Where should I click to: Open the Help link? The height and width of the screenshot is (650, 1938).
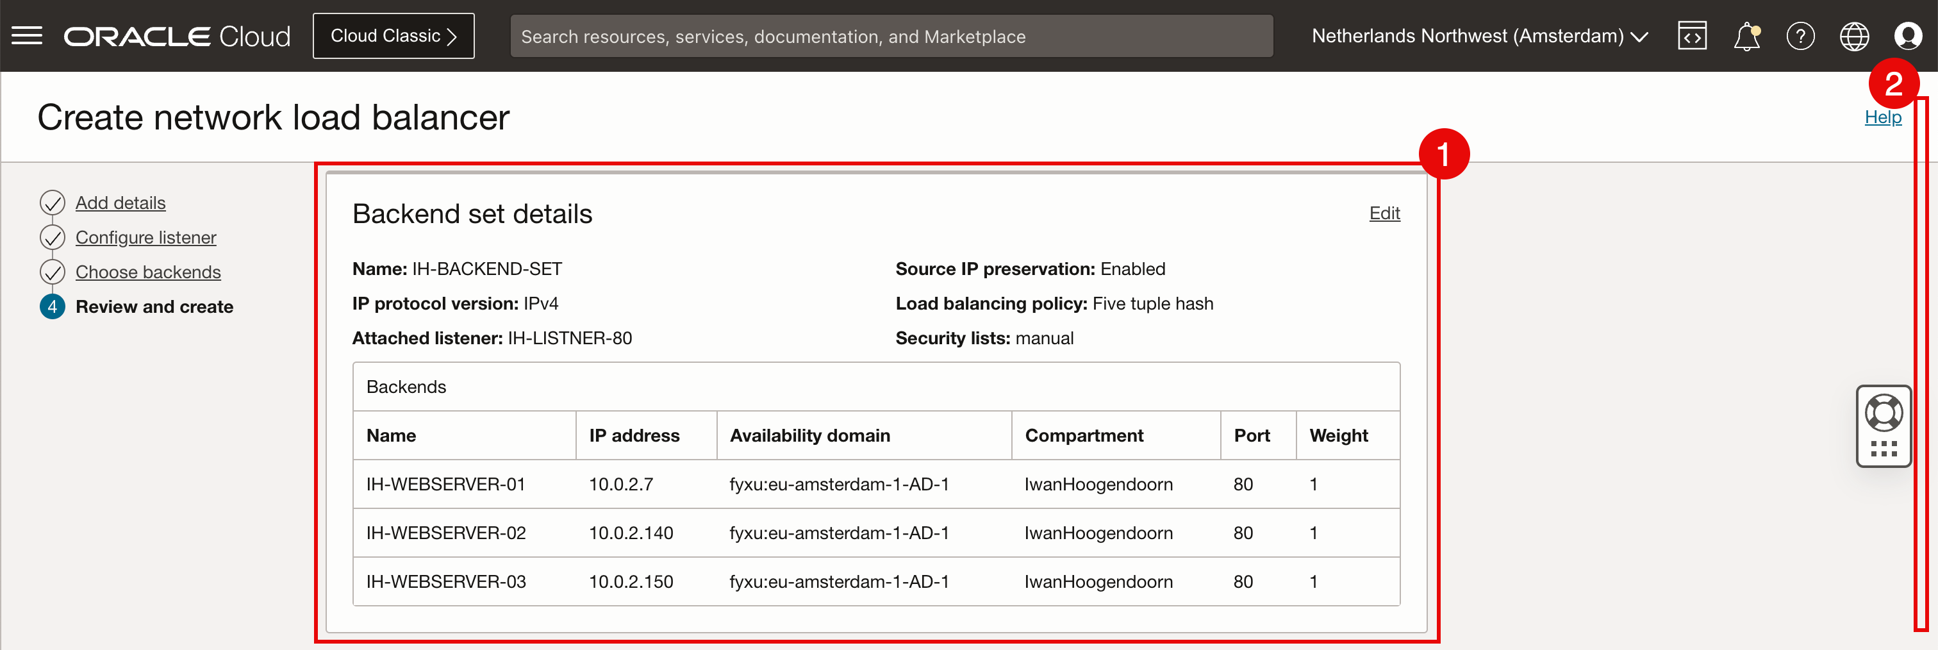coord(1882,117)
